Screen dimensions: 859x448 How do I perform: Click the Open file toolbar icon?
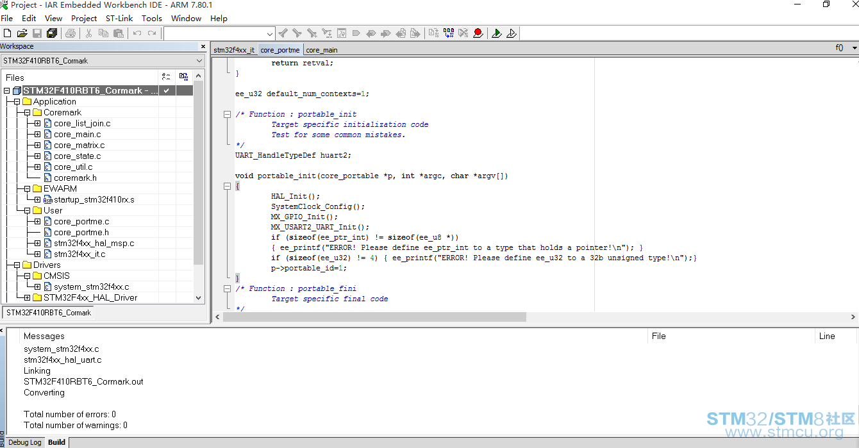22,33
